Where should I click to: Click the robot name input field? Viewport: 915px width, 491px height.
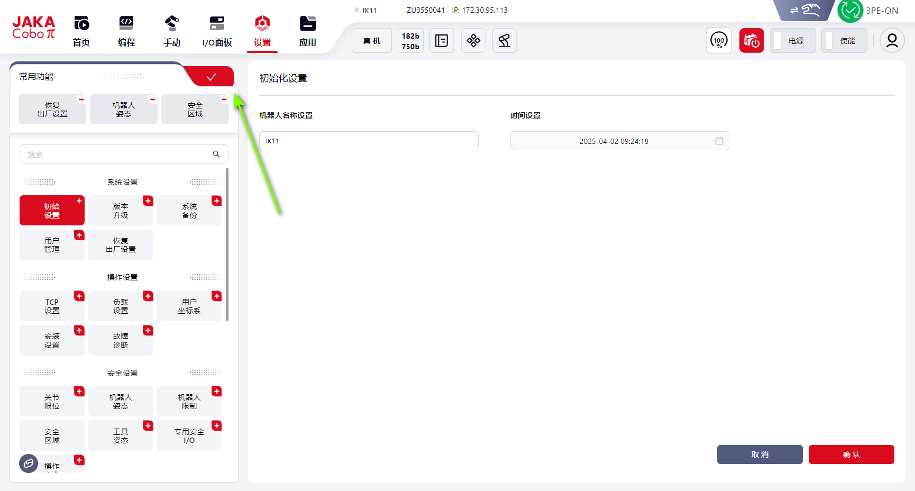[369, 141]
